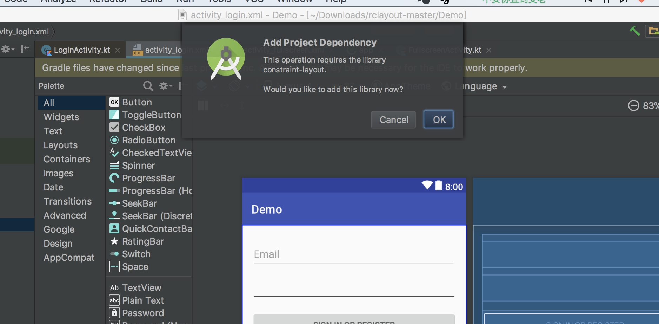Select the Advanced palette category

click(x=72, y=215)
